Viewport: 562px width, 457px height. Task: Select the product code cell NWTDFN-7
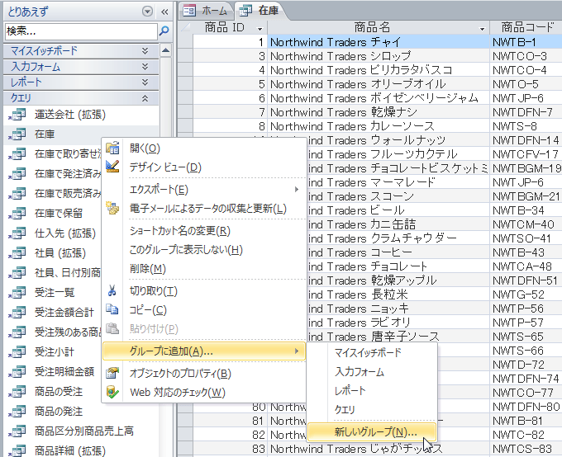[526, 112]
